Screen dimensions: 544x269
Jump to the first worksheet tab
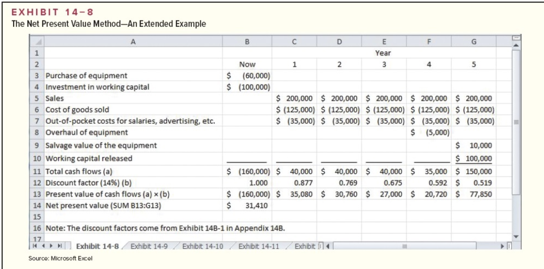[x=35, y=245]
